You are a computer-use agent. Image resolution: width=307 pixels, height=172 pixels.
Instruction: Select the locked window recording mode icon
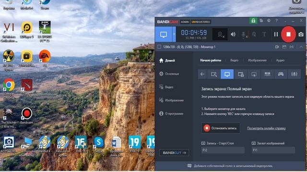click(241, 74)
